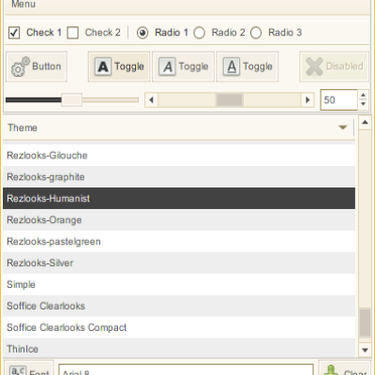375x375 pixels.
Task: Select the Radio 1 option
Action: 142,33
